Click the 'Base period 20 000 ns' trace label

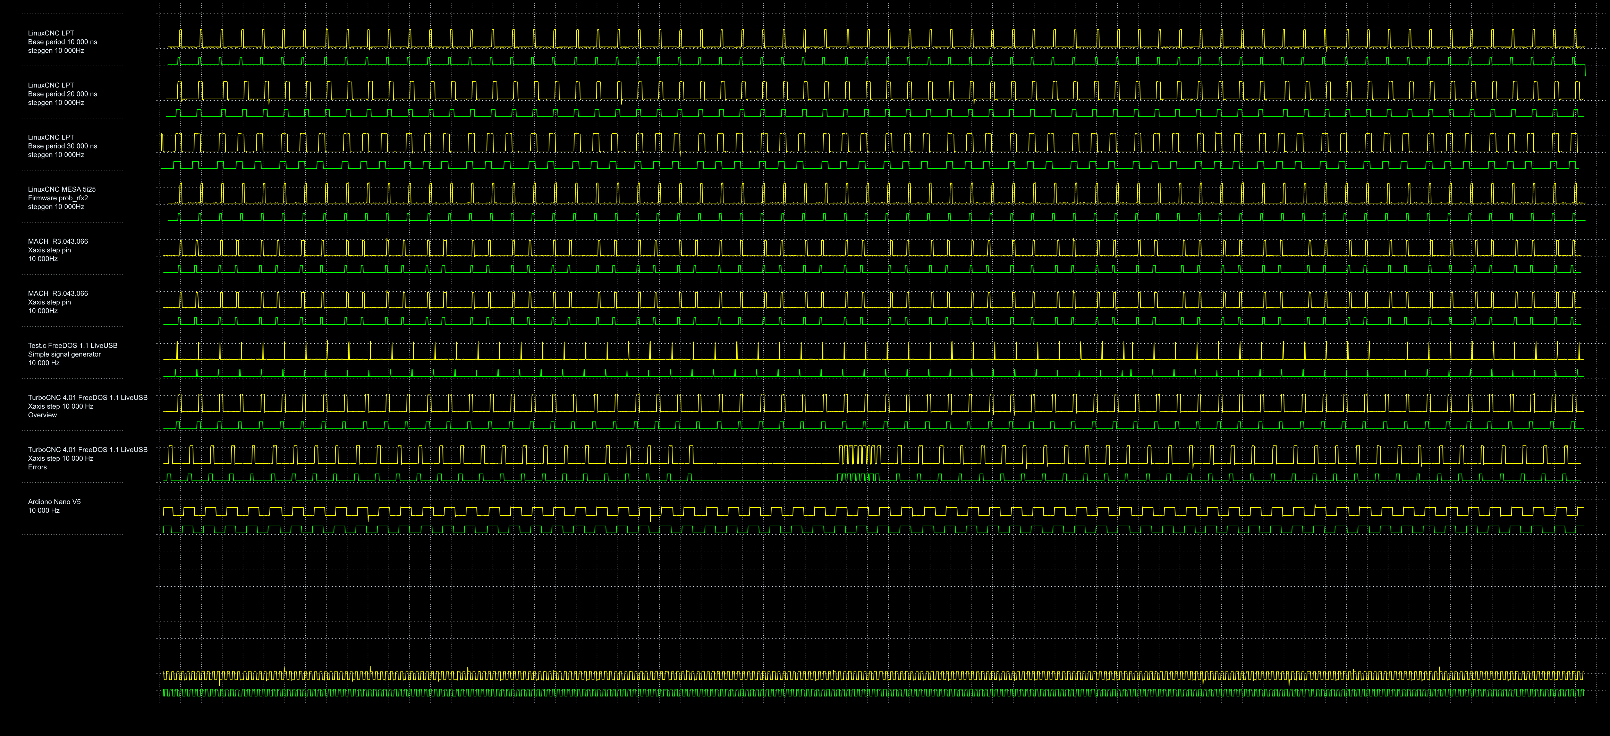point(62,94)
